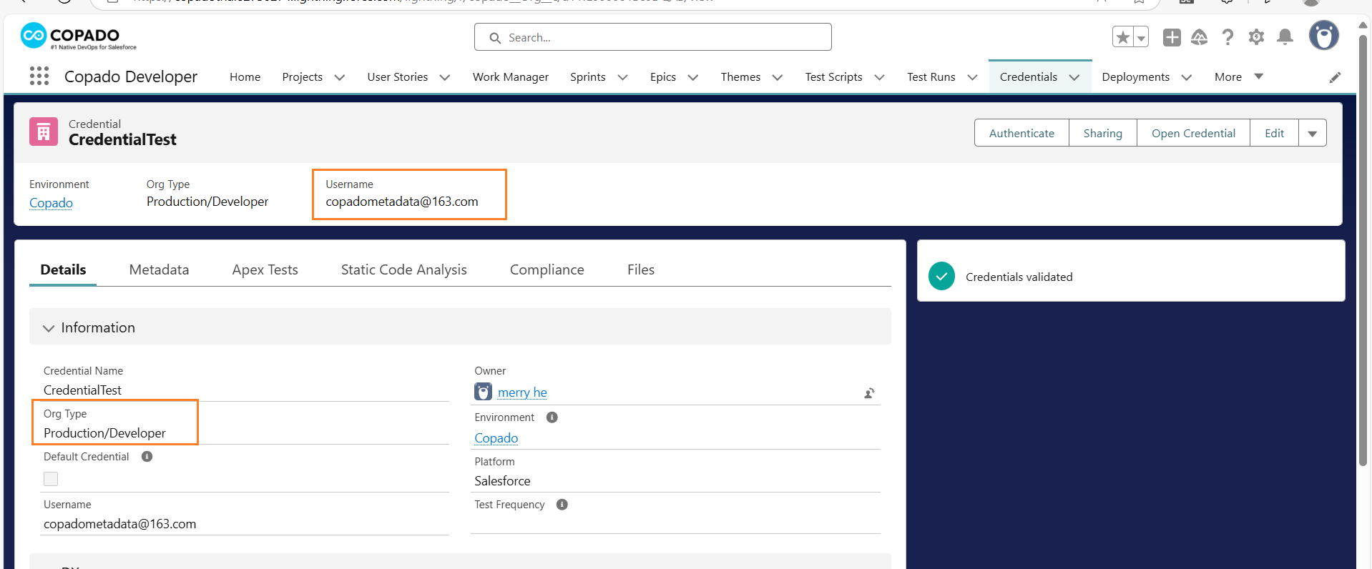Open the Projects navigation item
The width and height of the screenshot is (1372, 569).
click(302, 76)
